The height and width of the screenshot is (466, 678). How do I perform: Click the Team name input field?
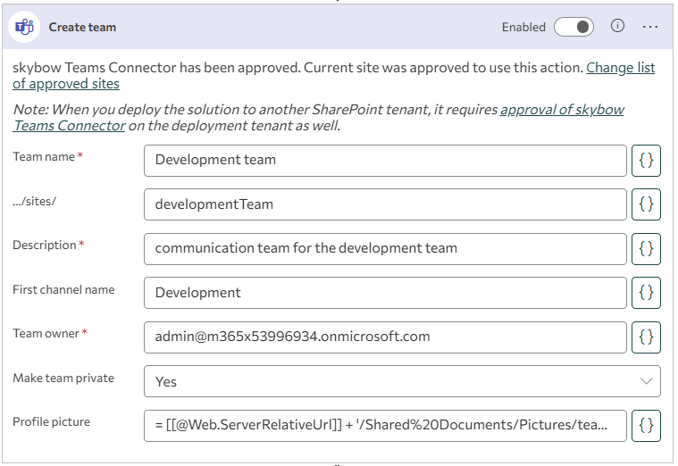coord(385,161)
